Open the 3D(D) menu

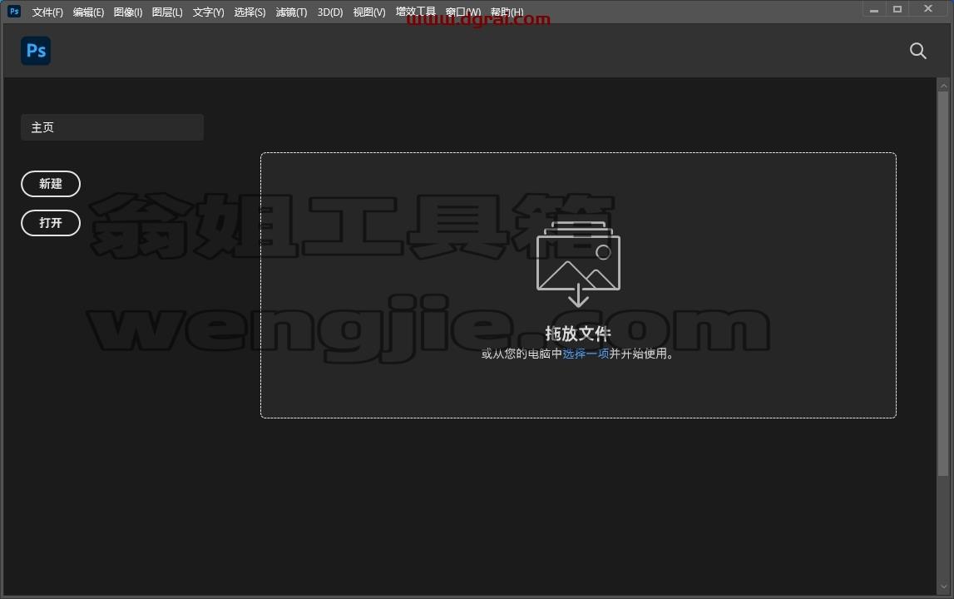coord(330,12)
